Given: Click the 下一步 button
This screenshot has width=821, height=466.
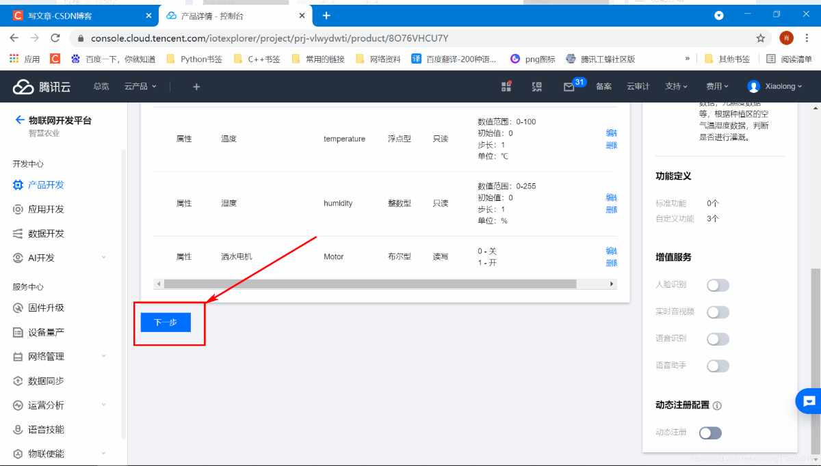Looking at the screenshot, I should (x=164, y=322).
